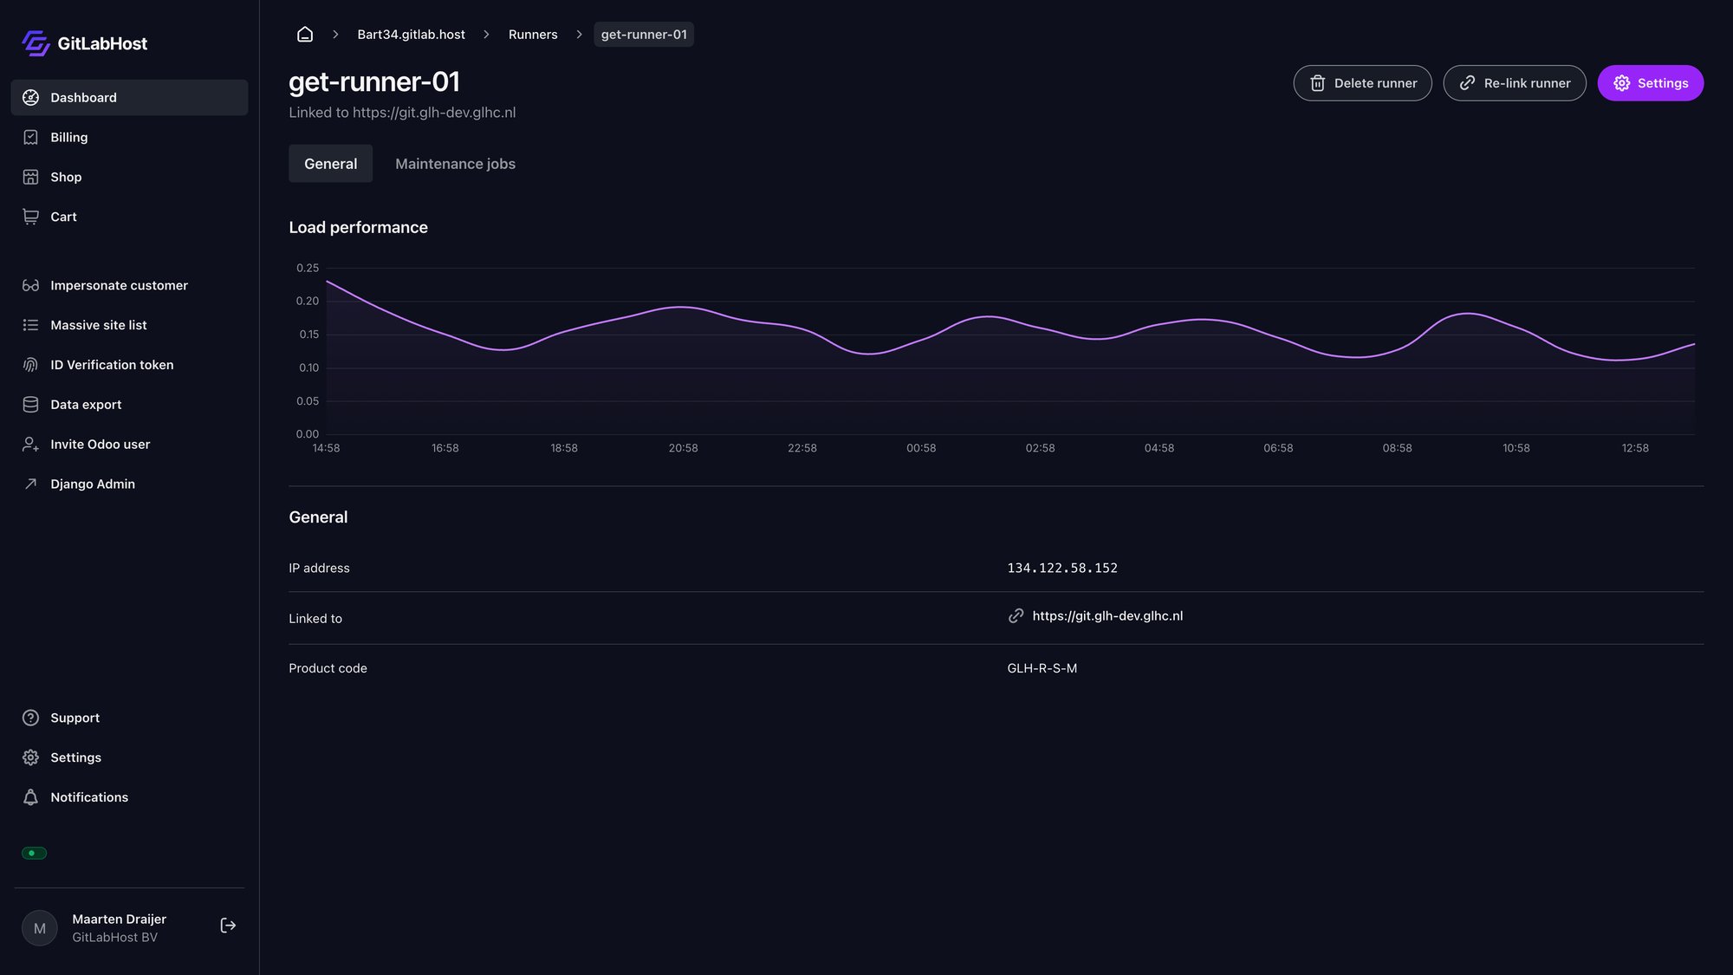This screenshot has height=975, width=1733.
Task: Click the logout icon next to profile
Action: click(228, 925)
